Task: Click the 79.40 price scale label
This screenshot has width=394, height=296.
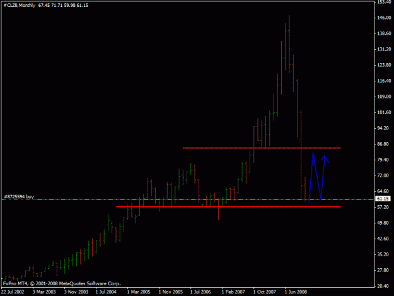Action: tap(384, 160)
